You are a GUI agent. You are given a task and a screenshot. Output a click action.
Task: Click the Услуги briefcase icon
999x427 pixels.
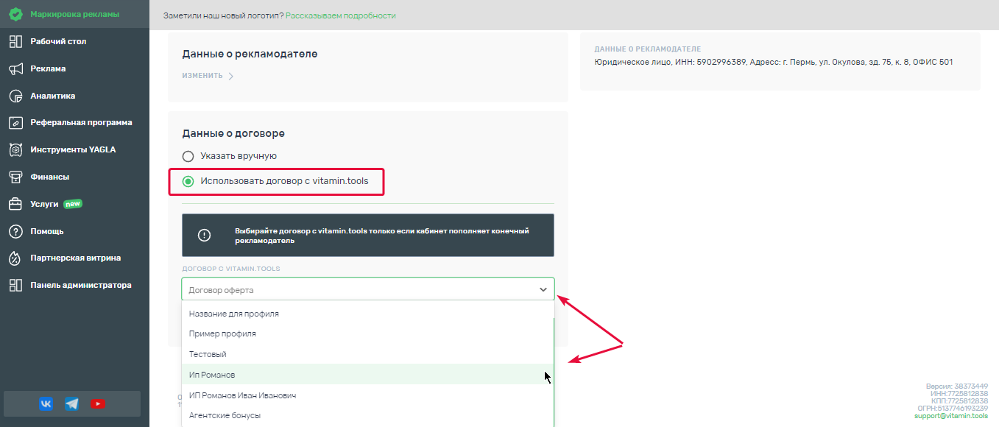pos(15,204)
